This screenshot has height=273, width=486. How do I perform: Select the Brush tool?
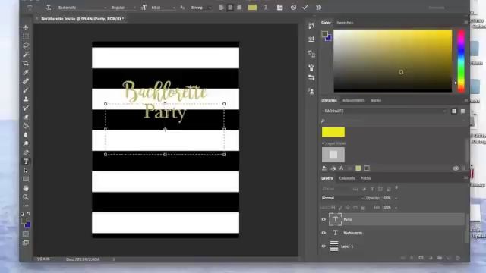(x=26, y=90)
